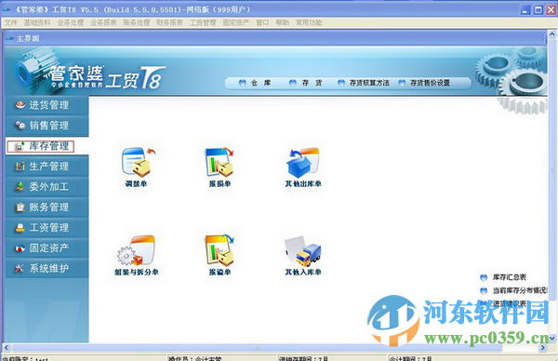Image resolution: width=558 pixels, height=361 pixels.
Task: Open the 组装与拆分单 icon
Action: coord(137,250)
